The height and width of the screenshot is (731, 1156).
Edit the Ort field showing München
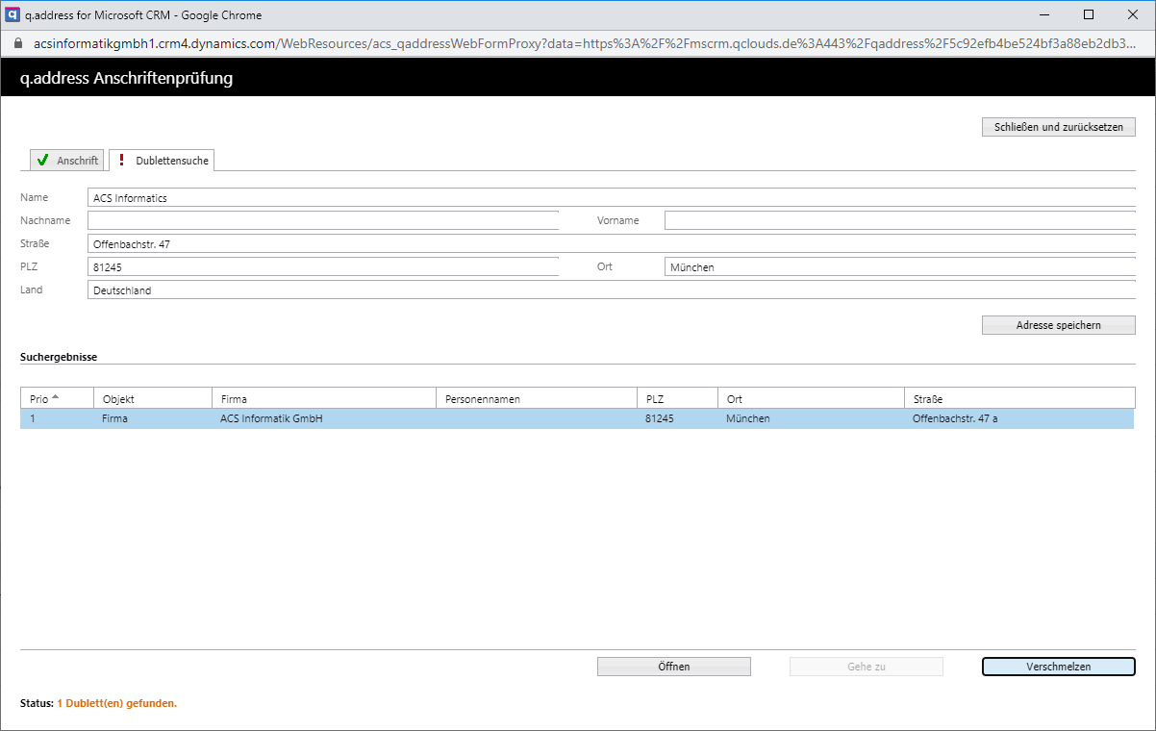[900, 266]
